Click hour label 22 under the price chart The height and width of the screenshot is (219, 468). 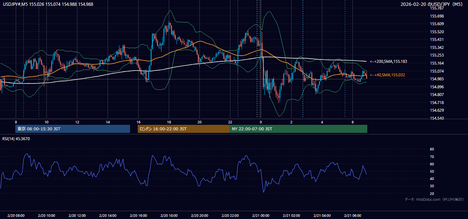click(230, 122)
